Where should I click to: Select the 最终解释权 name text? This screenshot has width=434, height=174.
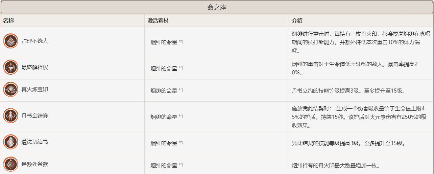pyautogui.click(x=35, y=67)
